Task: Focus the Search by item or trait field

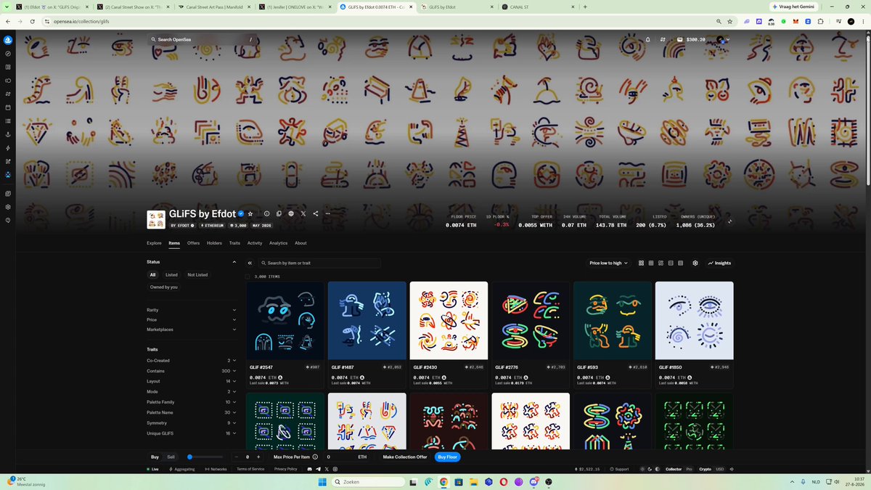Action: tap(319, 263)
